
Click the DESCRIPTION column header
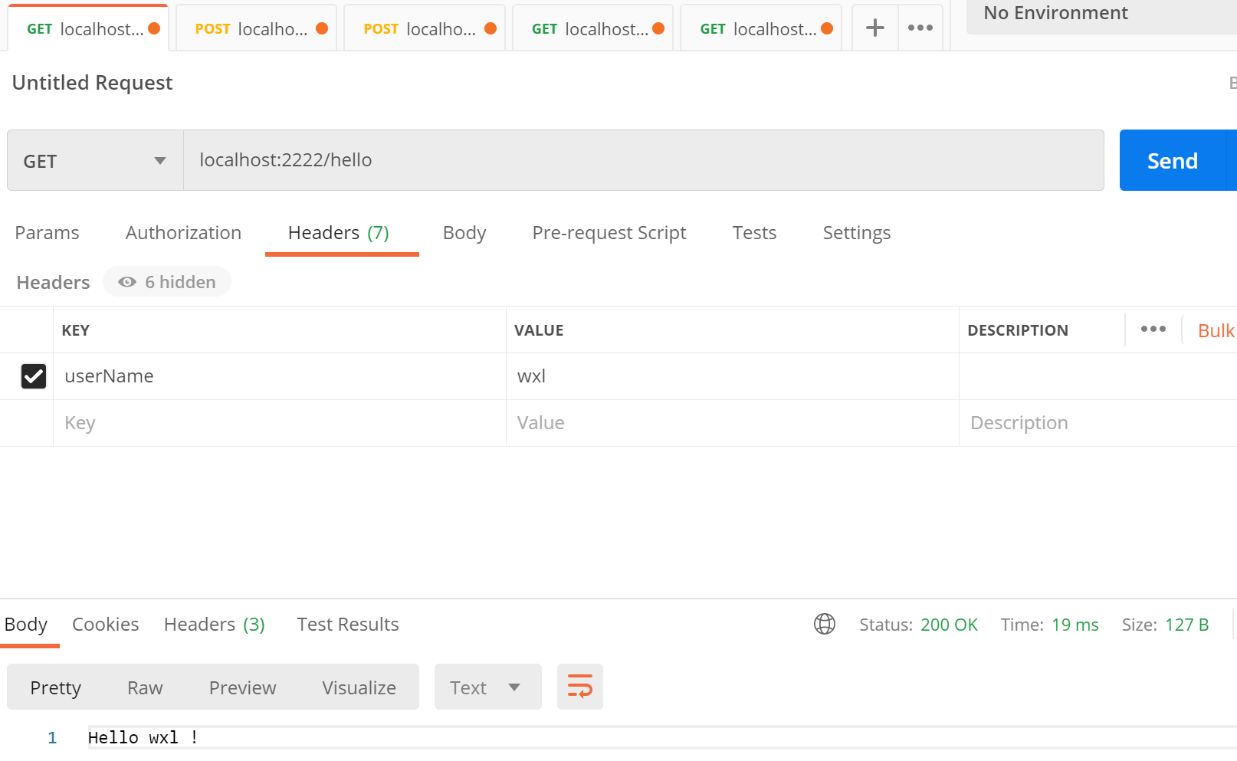tap(1017, 330)
